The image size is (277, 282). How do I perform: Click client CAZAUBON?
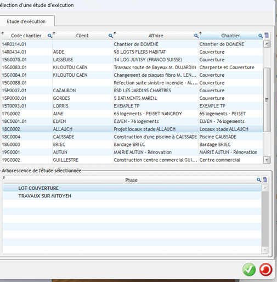click(x=64, y=91)
